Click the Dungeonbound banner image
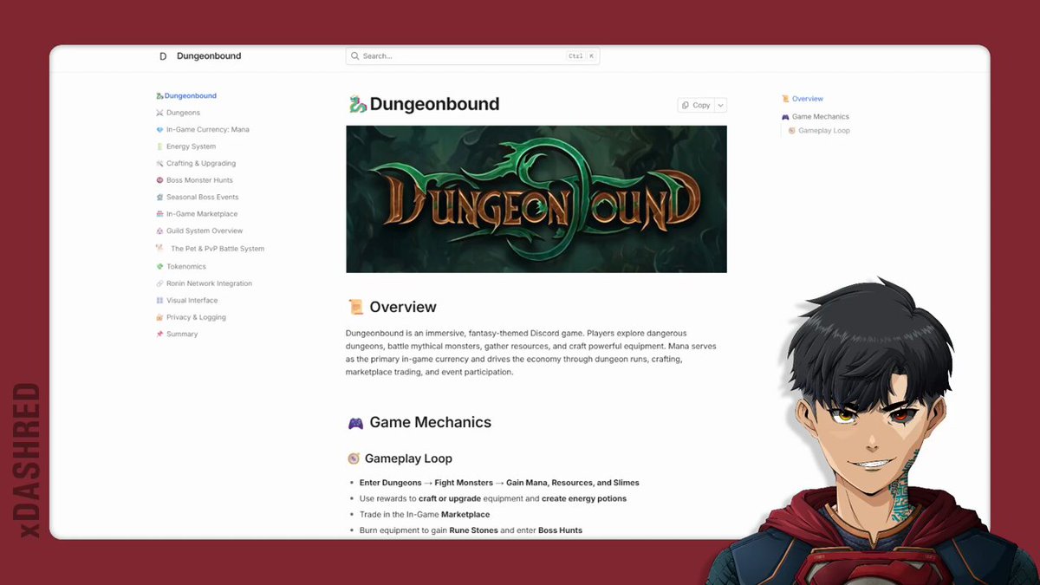Viewport: 1040px width, 585px height. [x=536, y=199]
